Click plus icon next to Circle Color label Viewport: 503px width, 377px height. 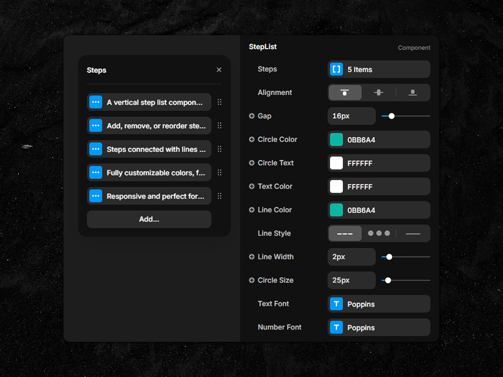[251, 139]
